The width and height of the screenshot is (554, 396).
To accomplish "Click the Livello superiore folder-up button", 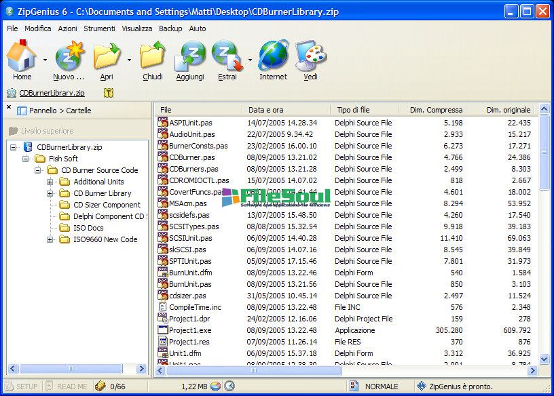I will pos(41,131).
